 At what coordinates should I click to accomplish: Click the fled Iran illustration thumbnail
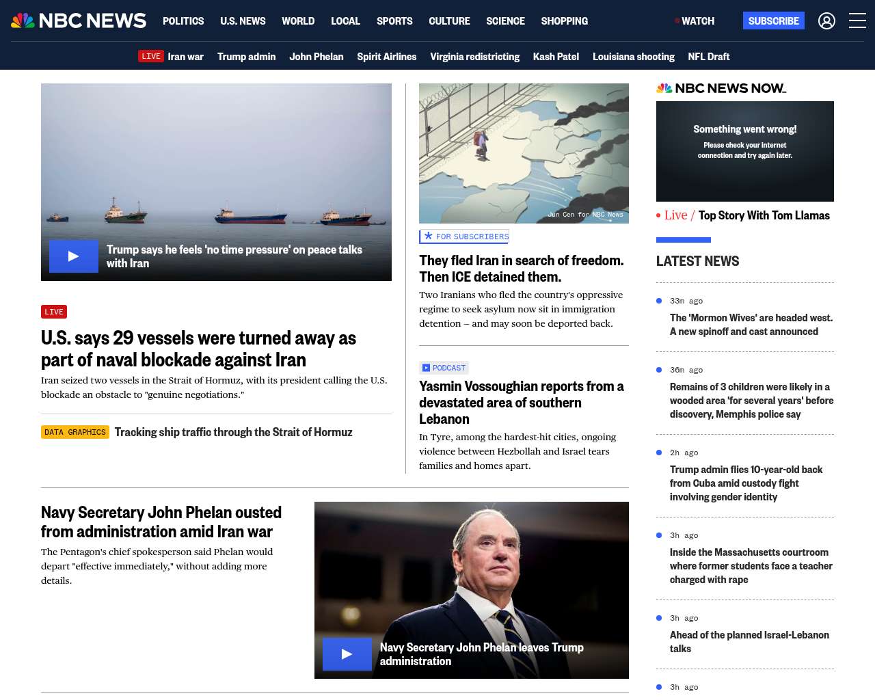(x=524, y=153)
